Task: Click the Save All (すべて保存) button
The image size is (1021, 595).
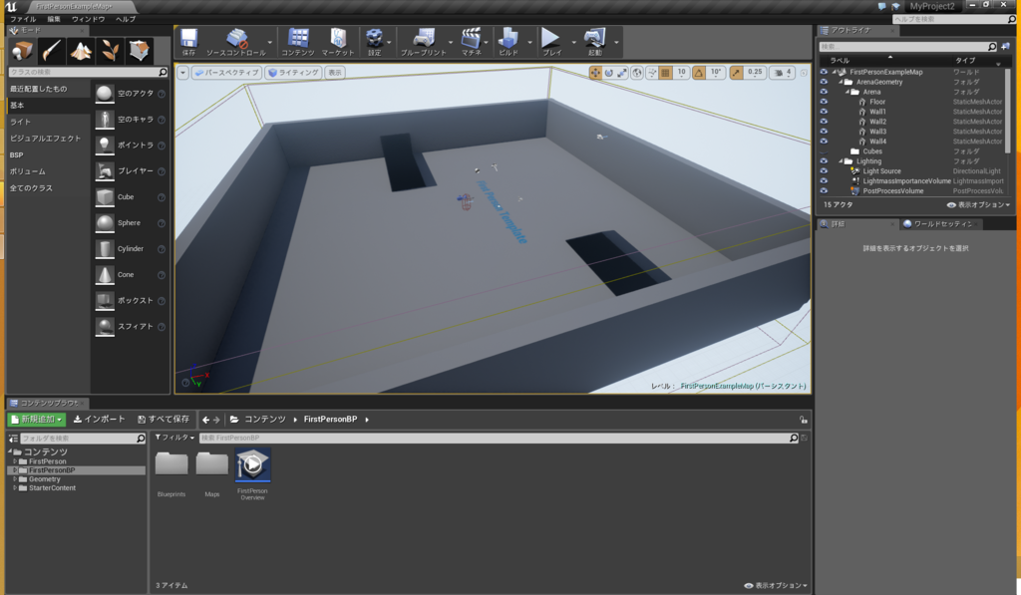Action: pos(164,420)
